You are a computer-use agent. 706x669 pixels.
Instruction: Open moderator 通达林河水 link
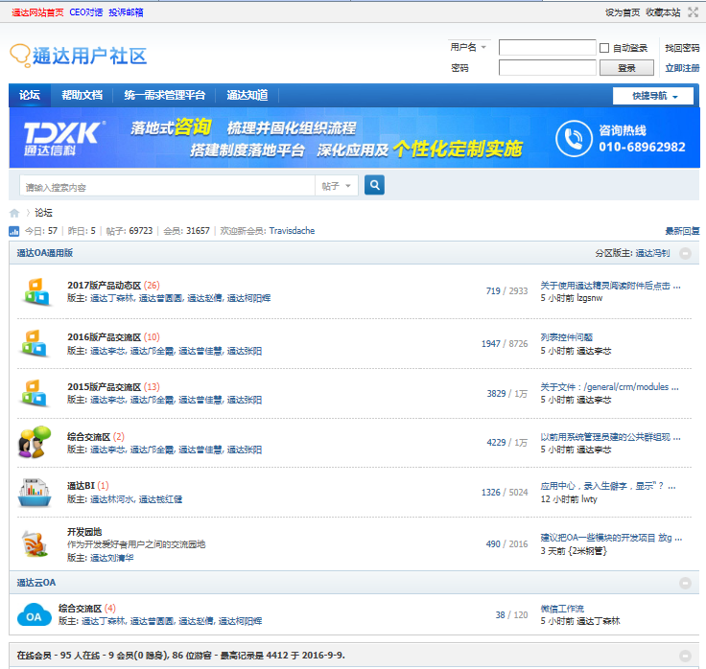112,499
